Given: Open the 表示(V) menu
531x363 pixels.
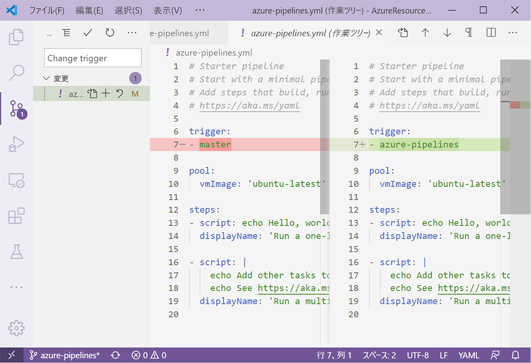Looking at the screenshot, I should [168, 11].
